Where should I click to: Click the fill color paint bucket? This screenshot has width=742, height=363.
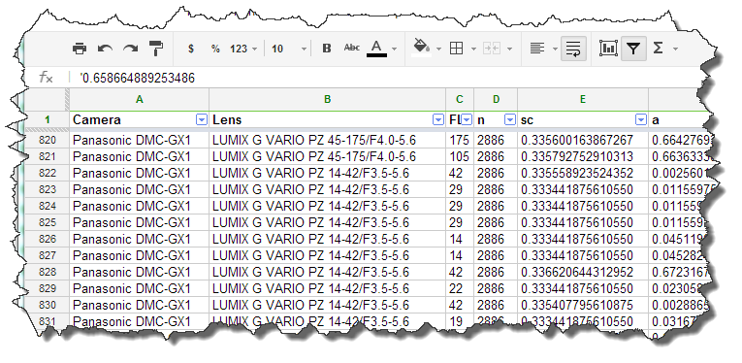[x=421, y=48]
